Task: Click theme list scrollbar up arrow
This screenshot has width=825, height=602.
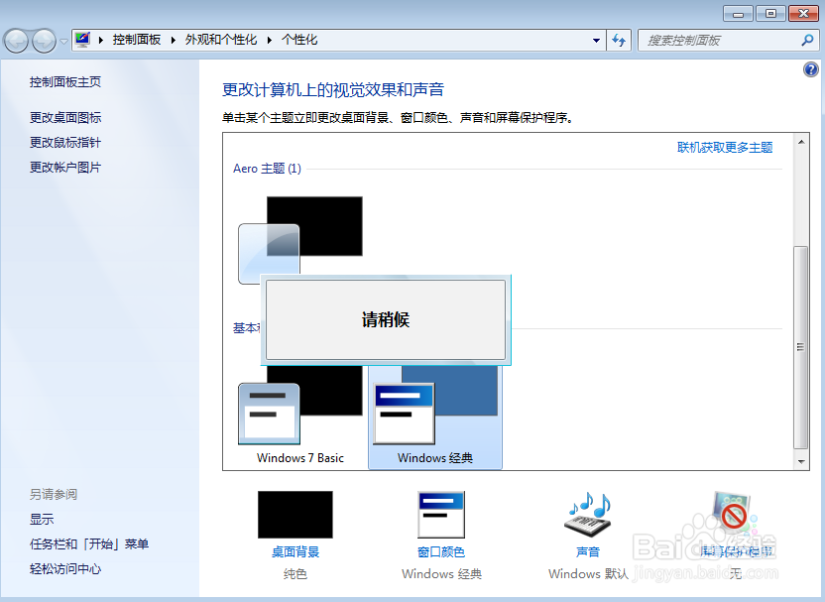Action: (801, 142)
